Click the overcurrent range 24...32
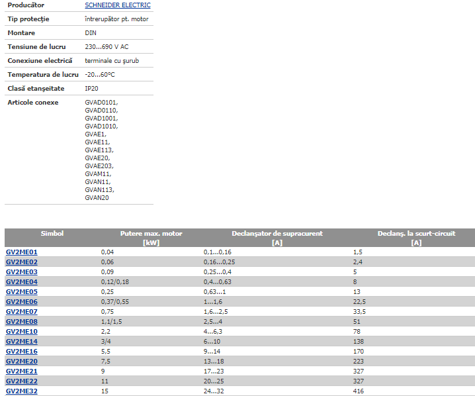The width and height of the screenshot is (475, 396). tap(214, 391)
